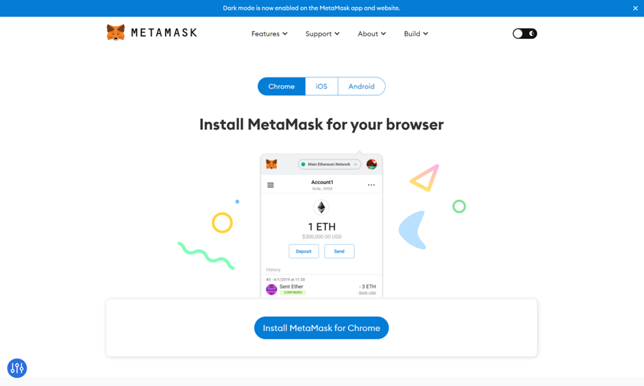The image size is (644, 386).
Task: Click '$300,000.00 USD' value text
Action: click(321, 237)
